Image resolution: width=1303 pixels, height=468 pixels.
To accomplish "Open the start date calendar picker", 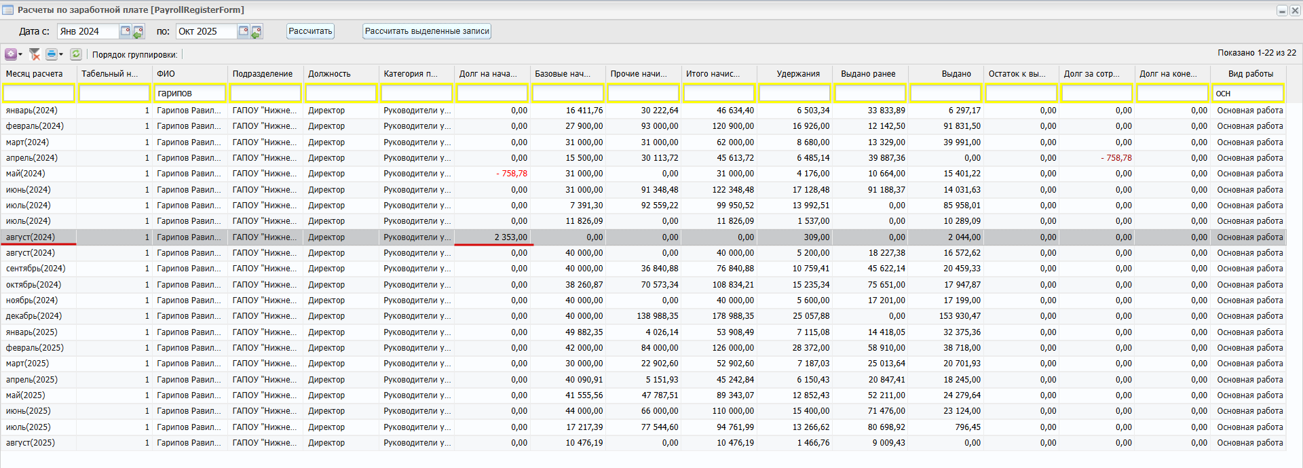I will click(x=126, y=31).
